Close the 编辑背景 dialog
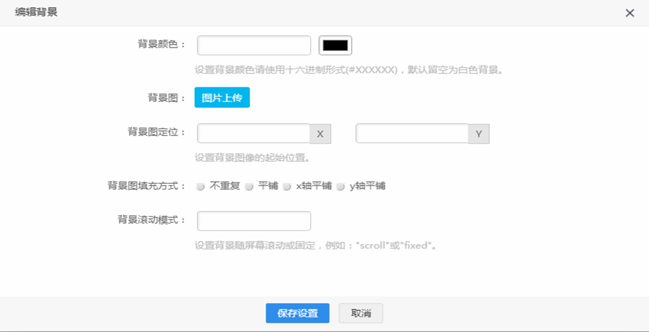 630,13
